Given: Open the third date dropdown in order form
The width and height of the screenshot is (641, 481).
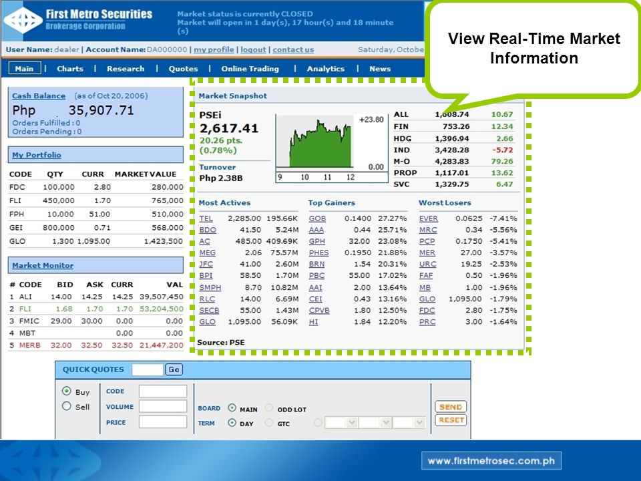Looking at the screenshot, I should (409, 422).
